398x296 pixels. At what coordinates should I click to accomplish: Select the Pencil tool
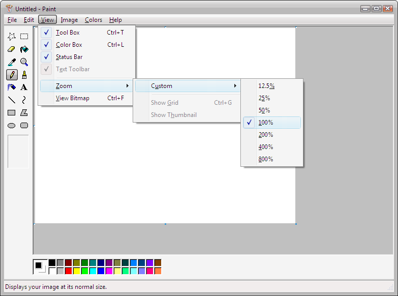pyautogui.click(x=12, y=75)
